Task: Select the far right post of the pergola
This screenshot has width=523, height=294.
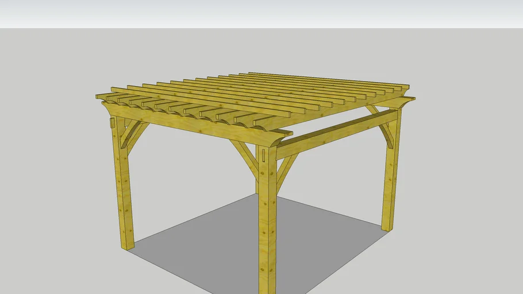Action: [390, 184]
